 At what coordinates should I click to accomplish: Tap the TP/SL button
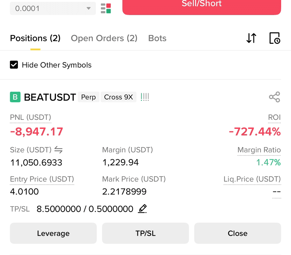click(145, 233)
